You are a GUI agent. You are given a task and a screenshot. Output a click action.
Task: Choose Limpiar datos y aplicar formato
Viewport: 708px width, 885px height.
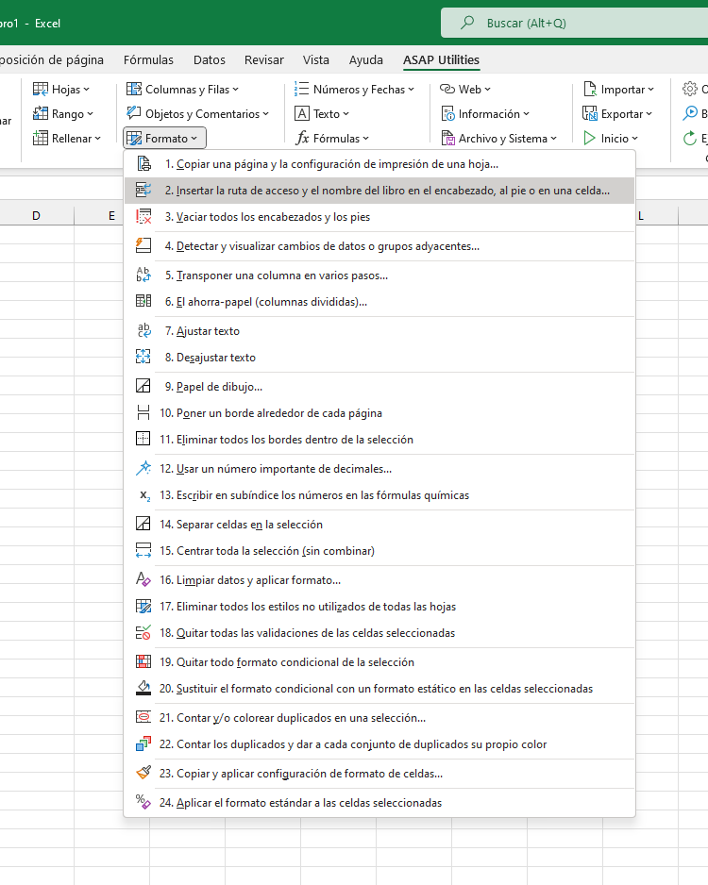click(x=379, y=579)
